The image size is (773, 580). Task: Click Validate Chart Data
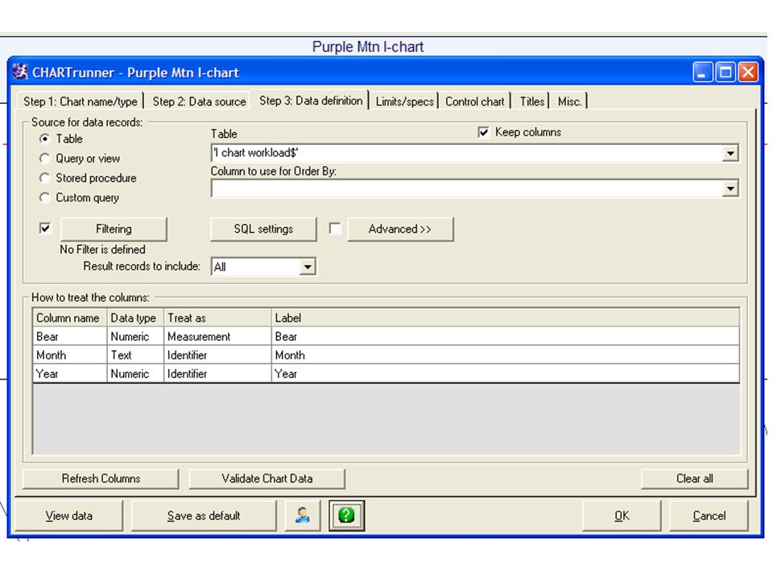click(x=267, y=478)
